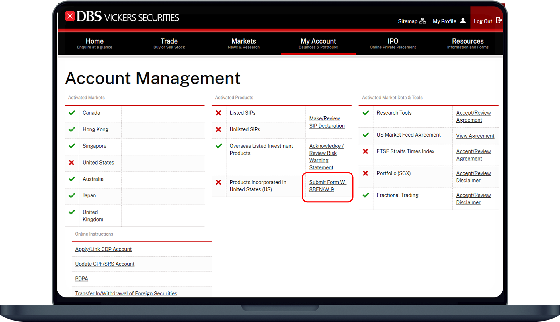The width and height of the screenshot is (560, 322).
Task: Open Transfer In/Withdrawal of Foreign Securities link
Action: [x=126, y=293]
